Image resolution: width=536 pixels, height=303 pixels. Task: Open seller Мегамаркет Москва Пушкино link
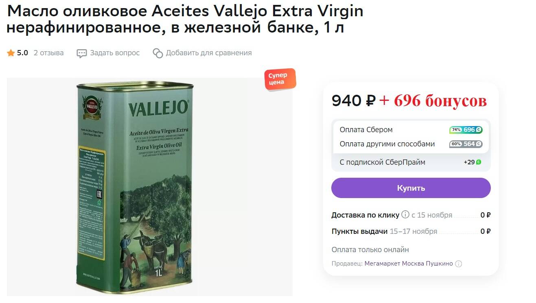409,264
